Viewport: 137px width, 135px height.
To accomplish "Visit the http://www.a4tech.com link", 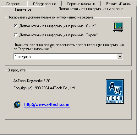I will (47, 105).
